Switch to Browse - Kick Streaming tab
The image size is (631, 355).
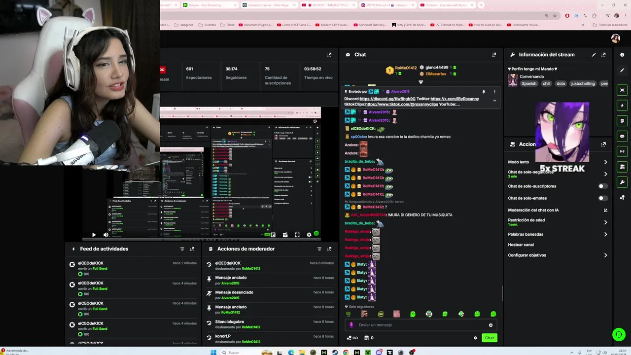[x=209, y=5]
